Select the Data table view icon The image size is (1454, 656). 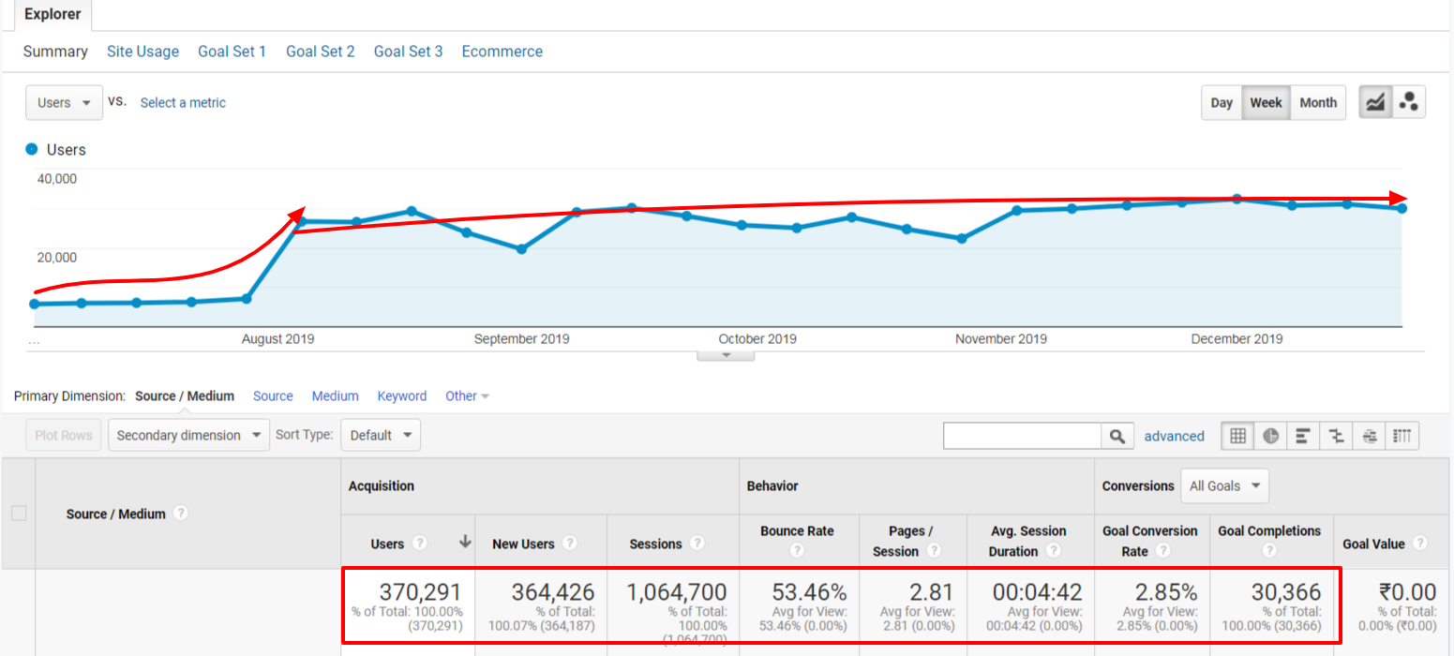click(x=1237, y=436)
